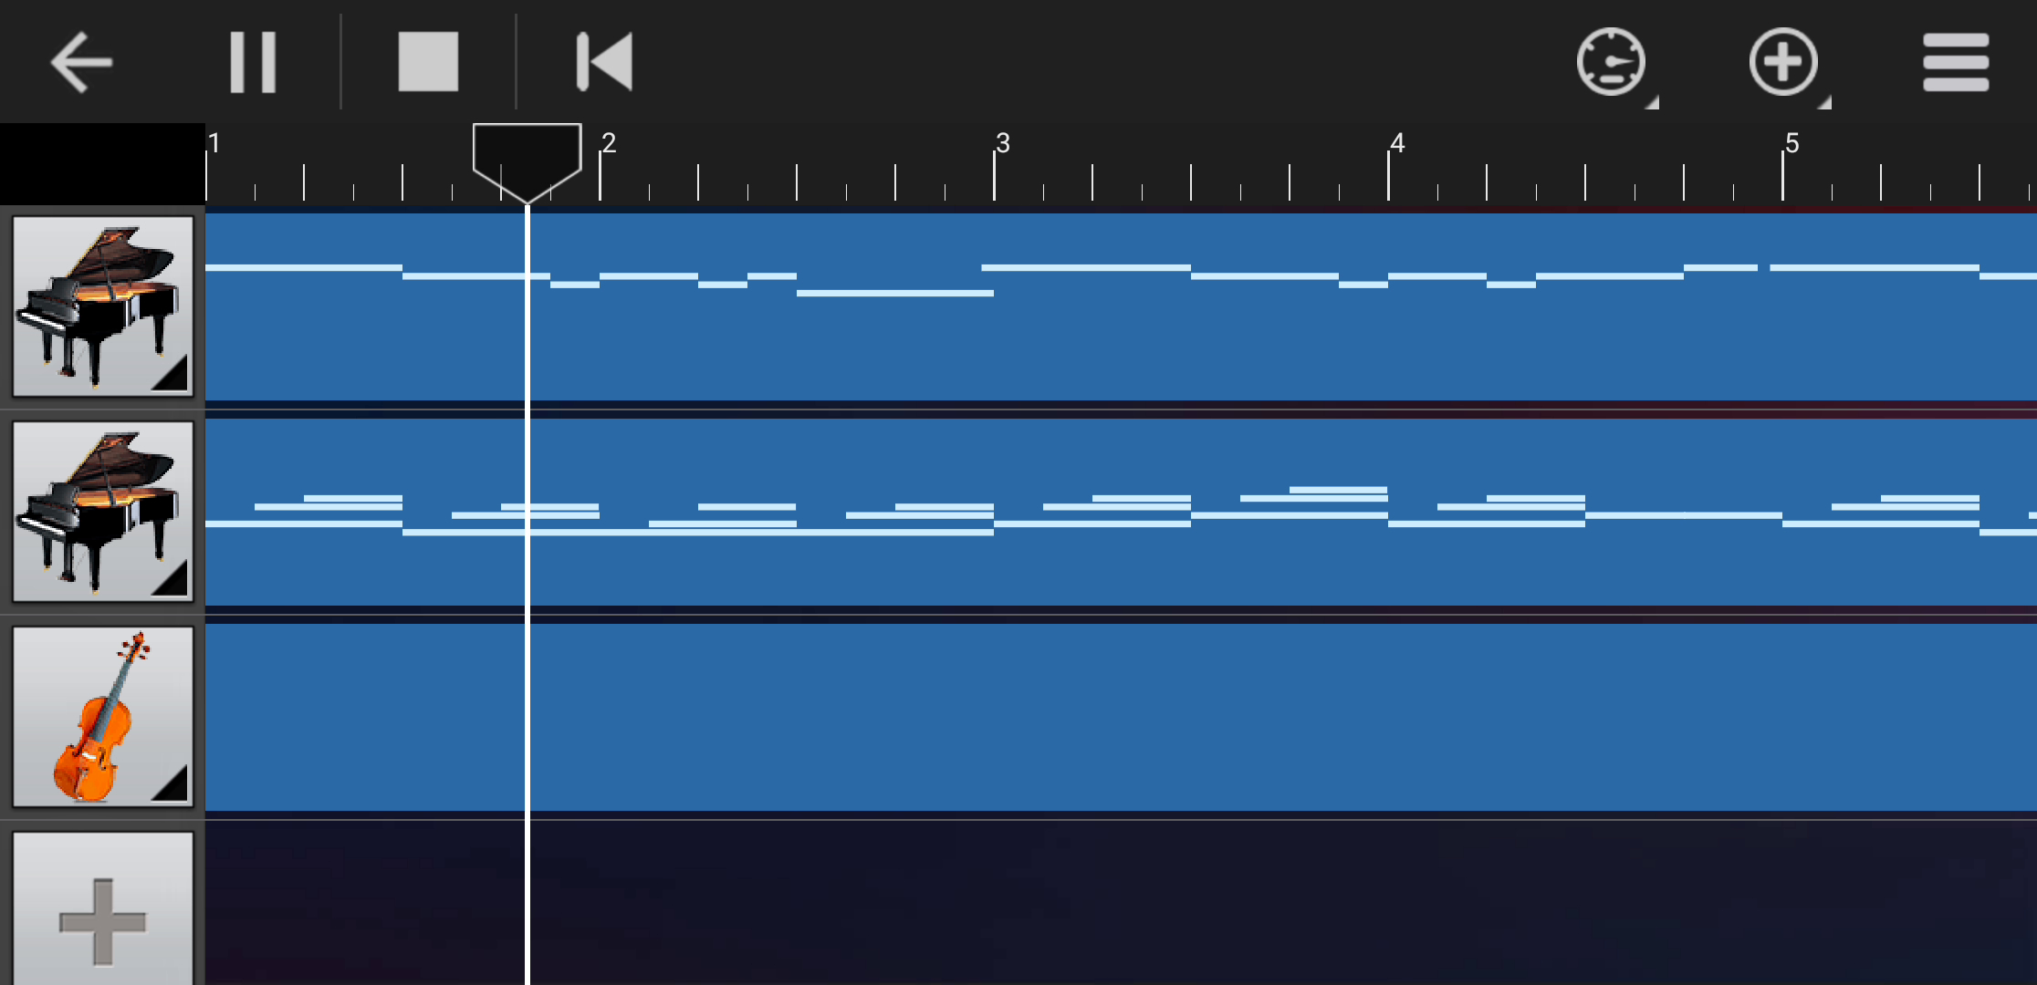Select the empty violin track region
The image size is (2037, 985).
(x=1121, y=717)
